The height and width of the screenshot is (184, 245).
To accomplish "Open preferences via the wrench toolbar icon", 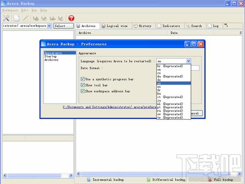I will click(6, 18).
